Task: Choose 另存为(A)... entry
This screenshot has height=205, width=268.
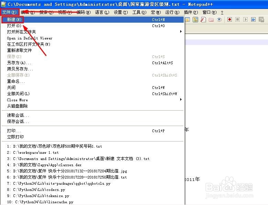Action: (x=93, y=63)
